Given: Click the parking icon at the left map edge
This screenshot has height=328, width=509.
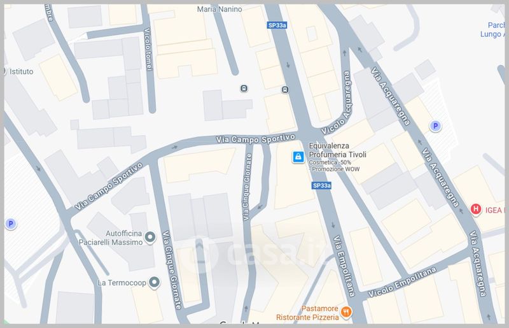Looking at the screenshot, I should [x=10, y=224].
